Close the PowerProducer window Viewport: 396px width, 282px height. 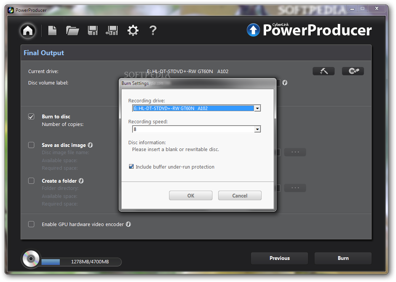click(x=377, y=9)
